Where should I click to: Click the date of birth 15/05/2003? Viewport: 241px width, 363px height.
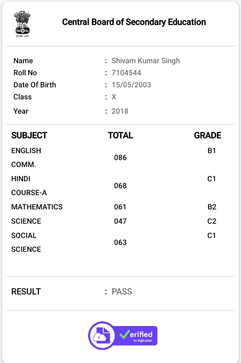[131, 85]
